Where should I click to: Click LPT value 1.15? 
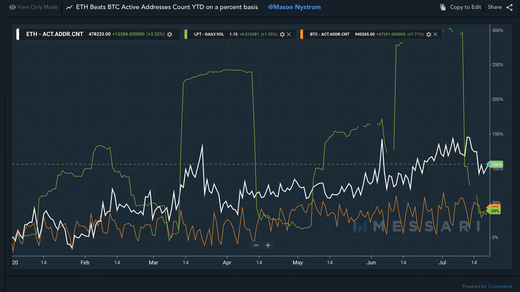pyautogui.click(x=233, y=34)
